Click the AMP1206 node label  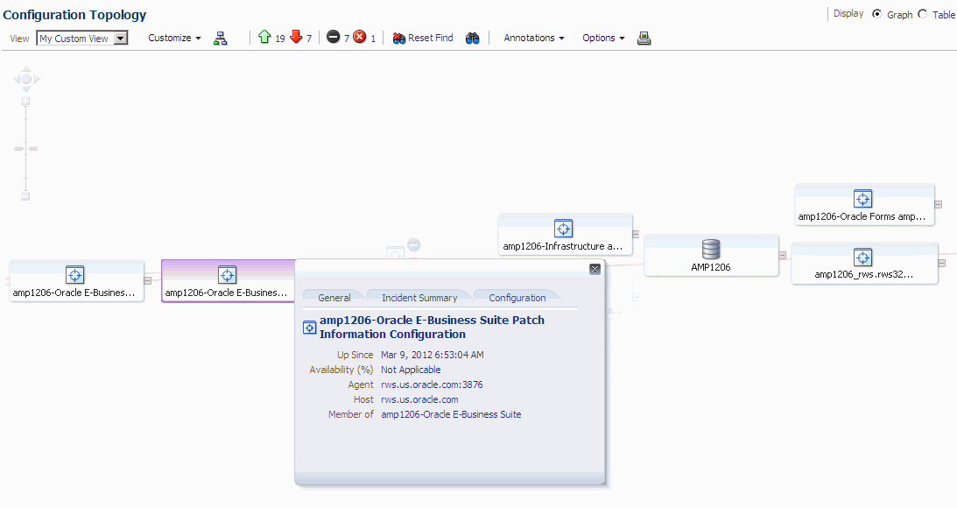pos(710,267)
